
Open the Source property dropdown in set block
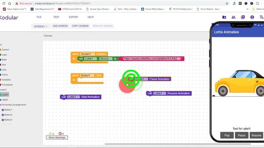point(106,58)
